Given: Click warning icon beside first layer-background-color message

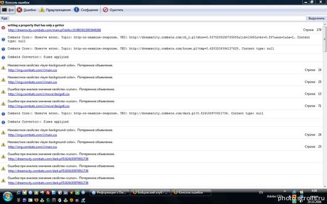Looking at the screenshot, I should [x=3, y=67].
